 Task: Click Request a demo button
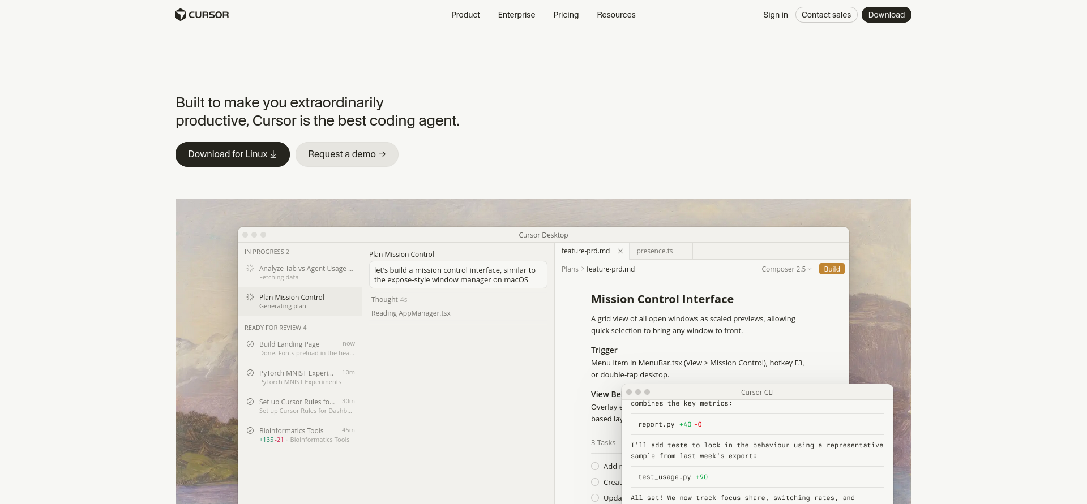pyautogui.click(x=347, y=154)
